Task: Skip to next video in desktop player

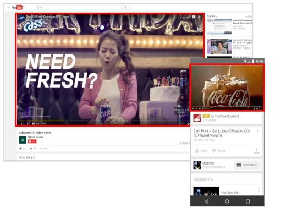Action: tap(28, 124)
